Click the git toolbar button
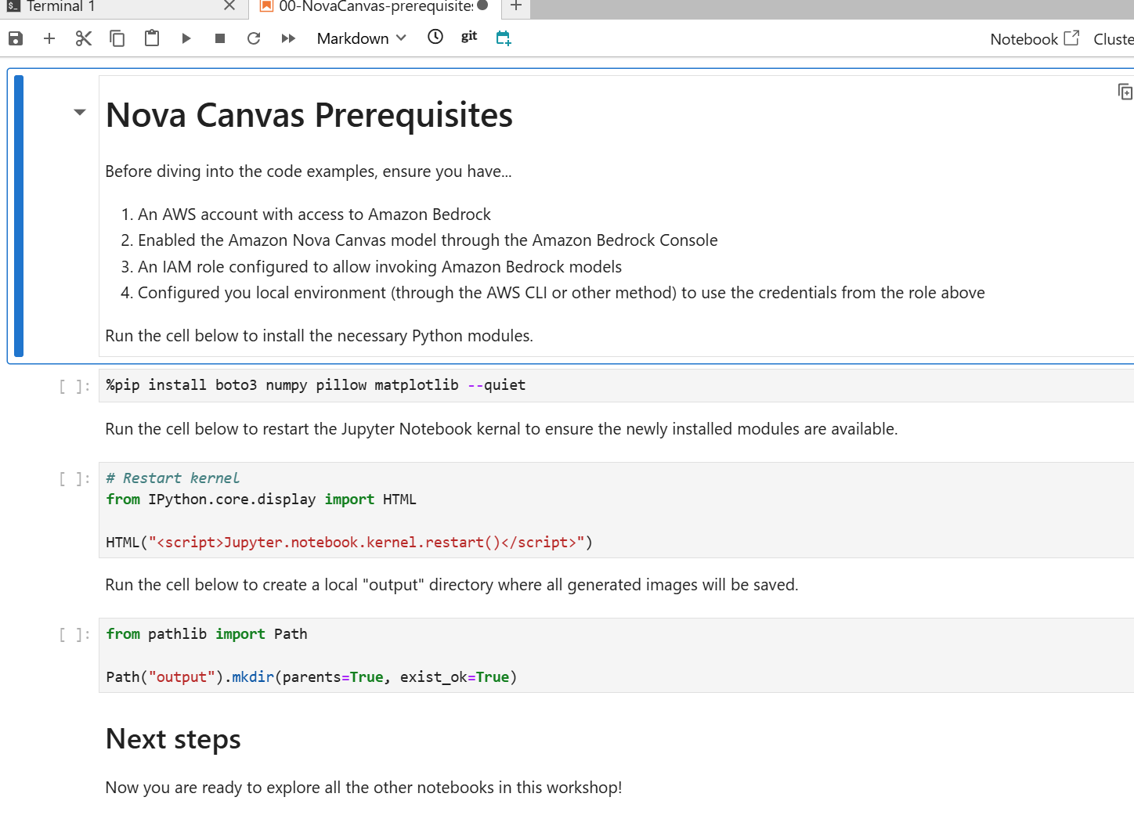1134x826 pixels. click(x=469, y=36)
